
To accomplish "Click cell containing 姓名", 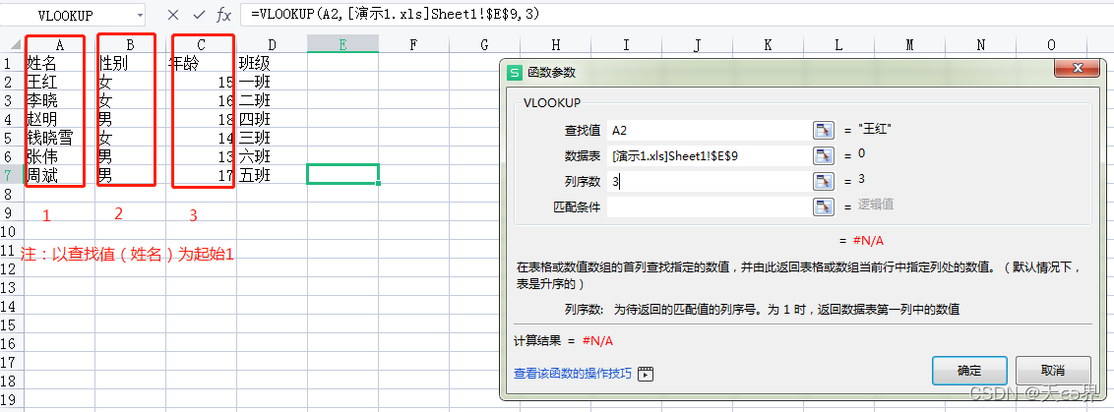I will pyautogui.click(x=60, y=63).
